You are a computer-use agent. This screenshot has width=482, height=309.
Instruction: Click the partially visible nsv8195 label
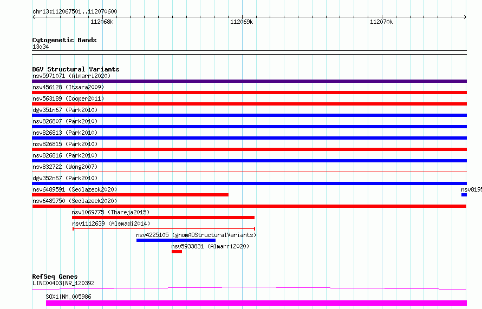click(471, 189)
